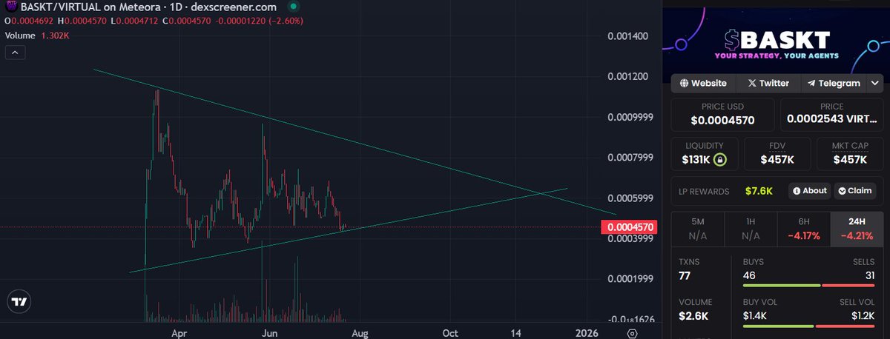Click the LP Rewards $7.6K amount
Screen dimensions: 890x339
coord(759,191)
